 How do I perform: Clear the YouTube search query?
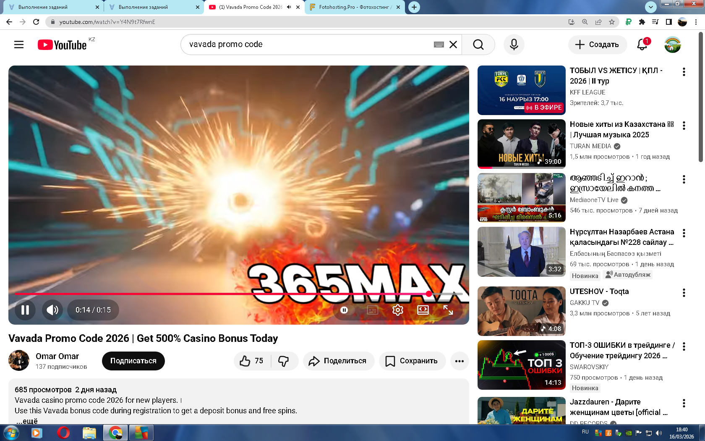(453, 45)
